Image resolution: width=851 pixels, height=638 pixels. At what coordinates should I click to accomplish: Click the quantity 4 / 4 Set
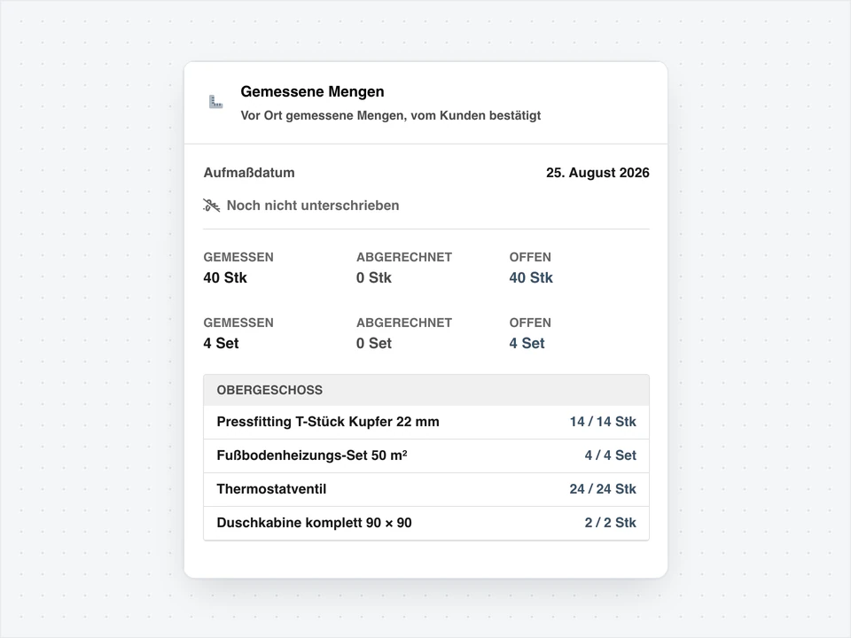(x=610, y=455)
